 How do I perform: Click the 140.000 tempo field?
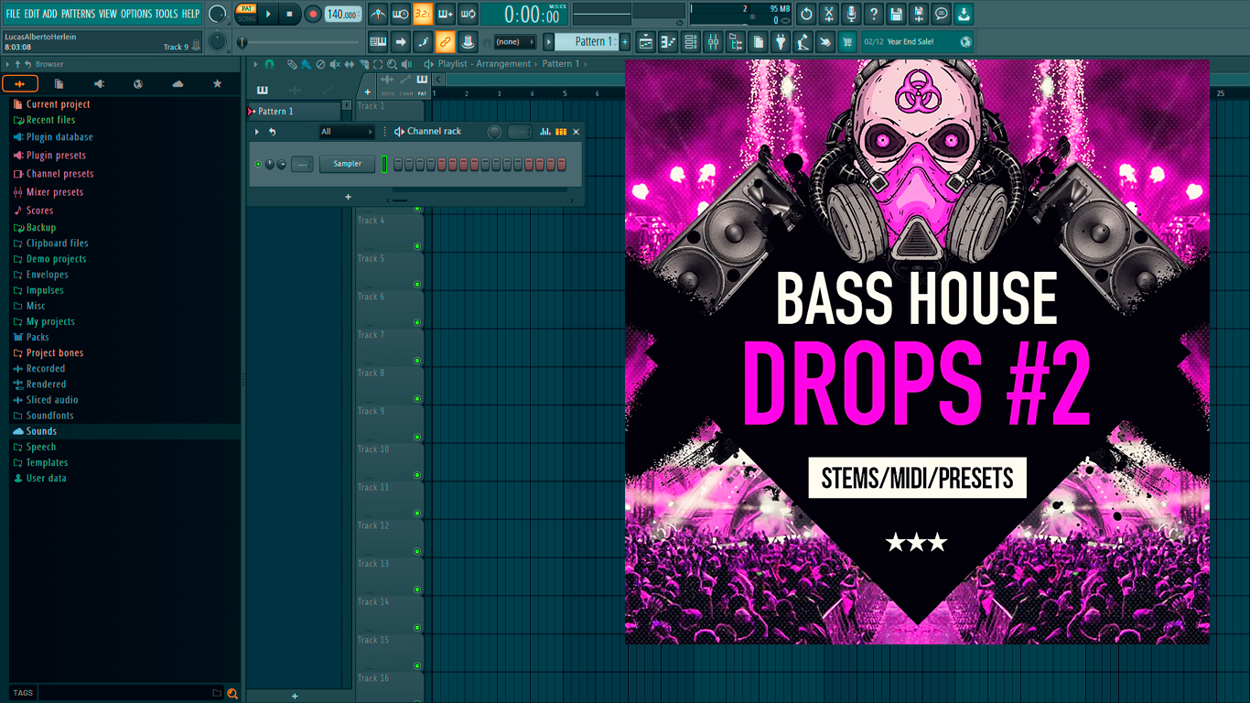pos(343,14)
